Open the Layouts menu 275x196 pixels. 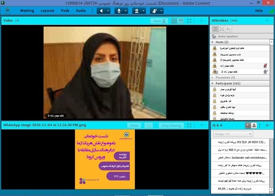tap(48, 11)
